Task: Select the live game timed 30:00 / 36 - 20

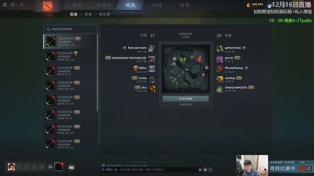Action: tap(70, 56)
